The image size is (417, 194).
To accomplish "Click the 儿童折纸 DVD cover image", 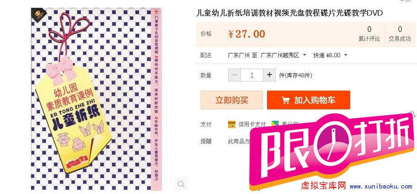I will click(x=96, y=99).
